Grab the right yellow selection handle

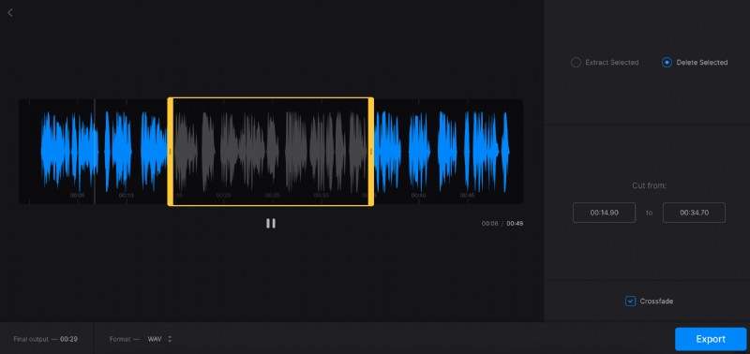(371, 152)
